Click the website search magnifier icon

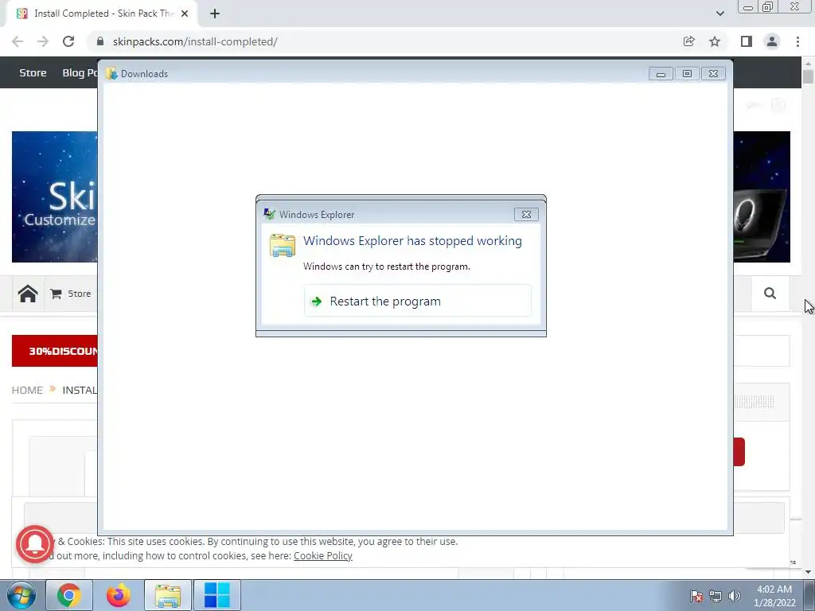(770, 294)
